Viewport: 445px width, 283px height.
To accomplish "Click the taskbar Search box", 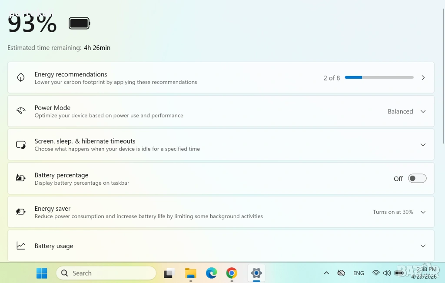I will click(x=106, y=273).
